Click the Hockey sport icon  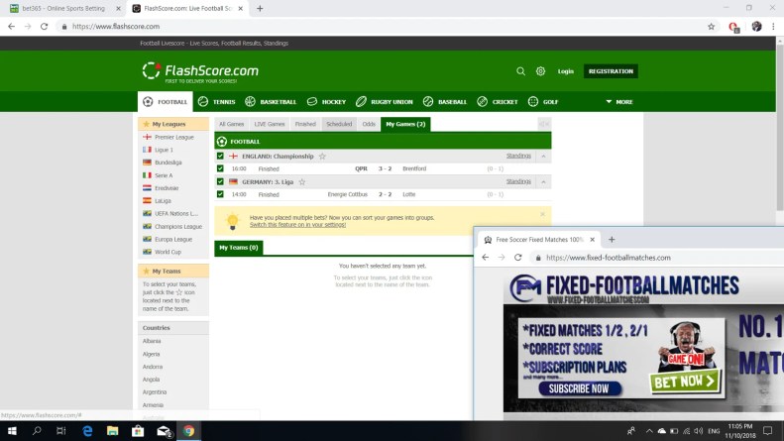click(x=312, y=101)
